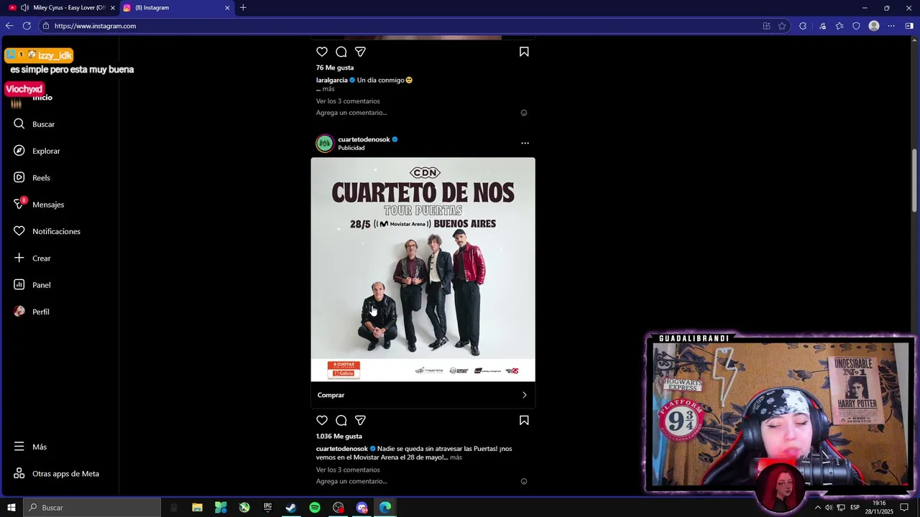Click the browser back arrow
Image resolution: width=920 pixels, height=517 pixels.
(x=9, y=26)
